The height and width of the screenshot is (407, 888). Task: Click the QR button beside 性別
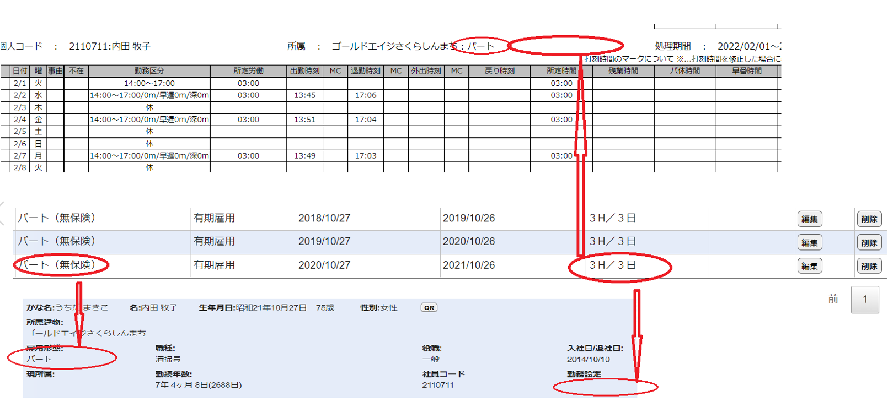pyautogui.click(x=429, y=308)
